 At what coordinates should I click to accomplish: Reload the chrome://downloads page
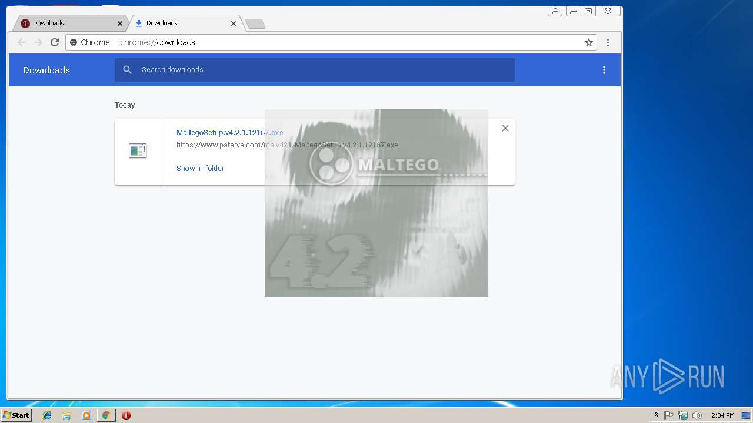tap(55, 42)
